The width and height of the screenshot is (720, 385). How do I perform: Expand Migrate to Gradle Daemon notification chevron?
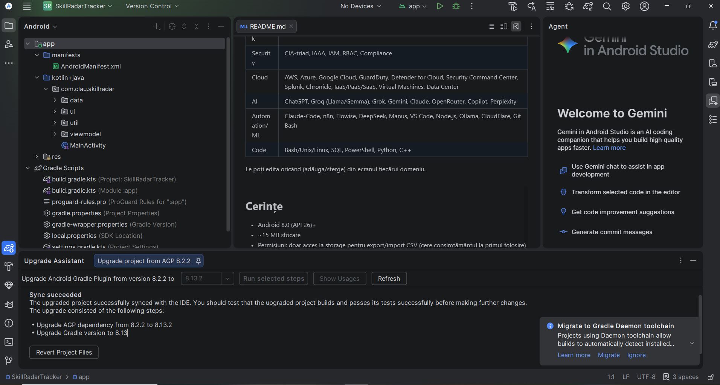pyautogui.click(x=692, y=343)
